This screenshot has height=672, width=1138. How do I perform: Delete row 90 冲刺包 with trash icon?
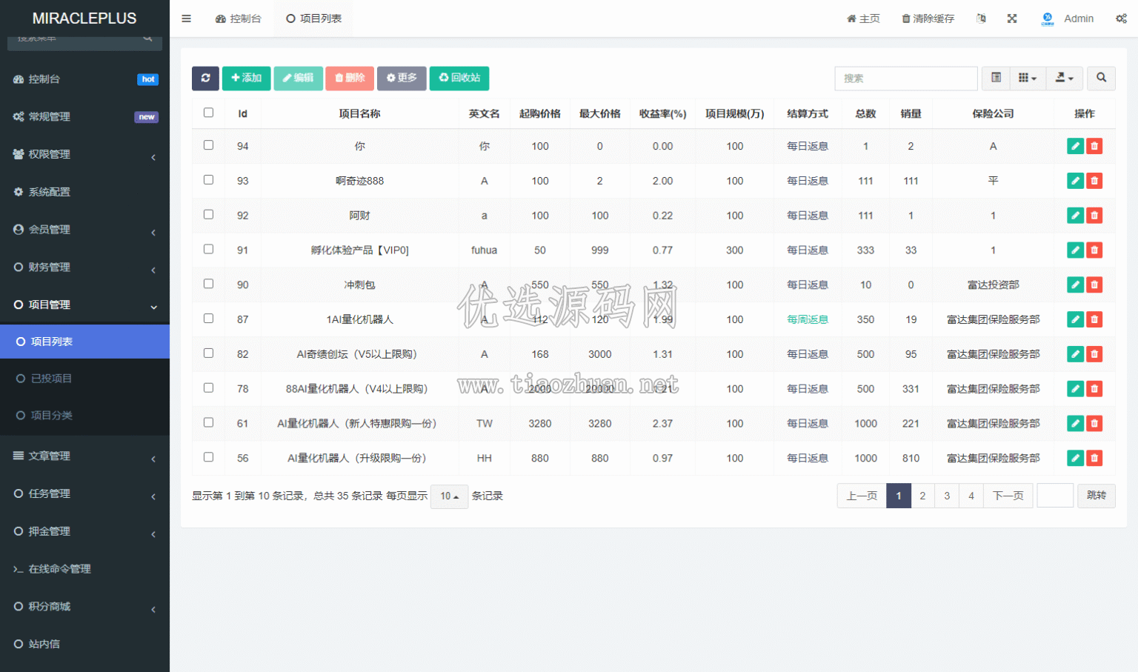point(1094,285)
